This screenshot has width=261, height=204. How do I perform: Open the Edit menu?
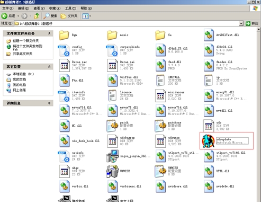(x=23, y=8)
